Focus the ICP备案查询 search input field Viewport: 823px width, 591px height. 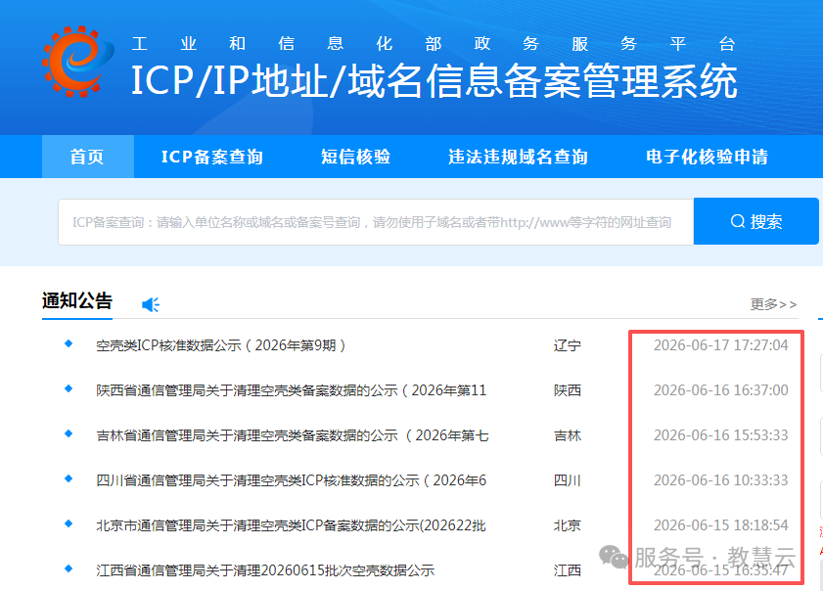point(376,222)
